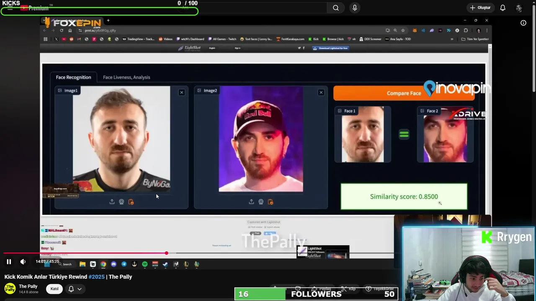Click Lightshot Sign in link
The width and height of the screenshot is (536, 301).
237,48
